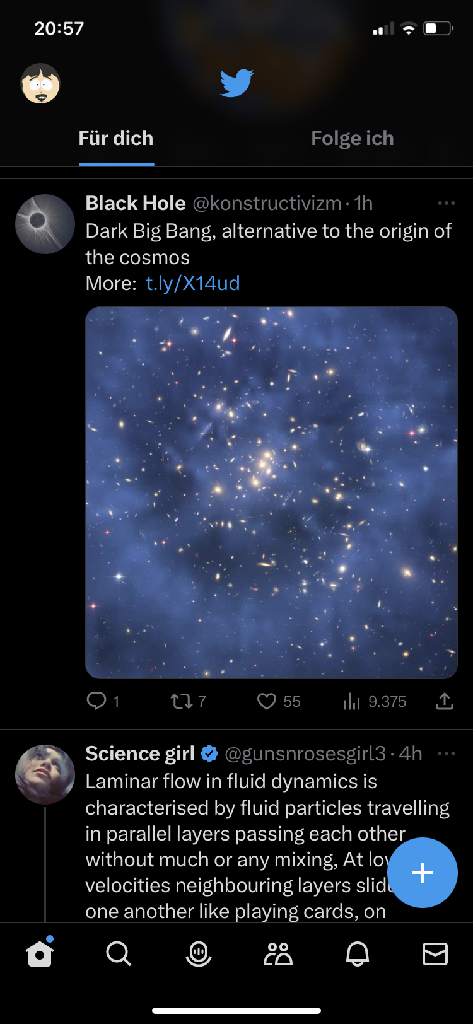The height and width of the screenshot is (1024, 473).
Task: Switch to the Für dich tab
Action: pyautogui.click(x=116, y=139)
